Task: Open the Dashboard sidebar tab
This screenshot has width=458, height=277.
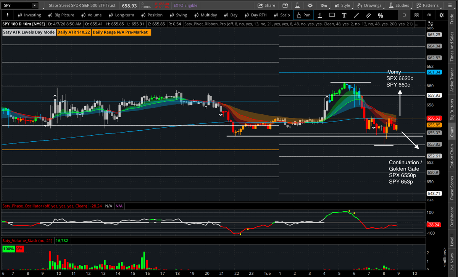Action: pyautogui.click(x=452, y=216)
